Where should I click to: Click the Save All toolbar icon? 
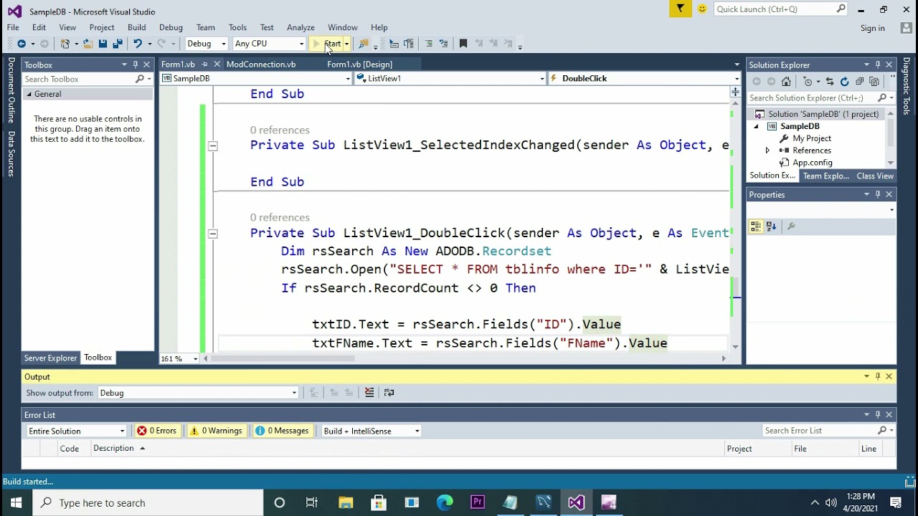pyautogui.click(x=118, y=44)
